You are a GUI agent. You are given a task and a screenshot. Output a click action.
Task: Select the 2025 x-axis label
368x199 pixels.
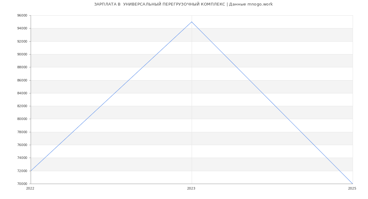click(x=352, y=189)
